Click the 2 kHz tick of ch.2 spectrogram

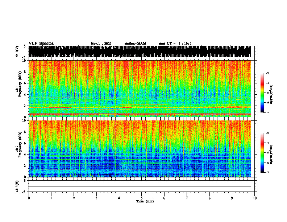(x=25, y=166)
